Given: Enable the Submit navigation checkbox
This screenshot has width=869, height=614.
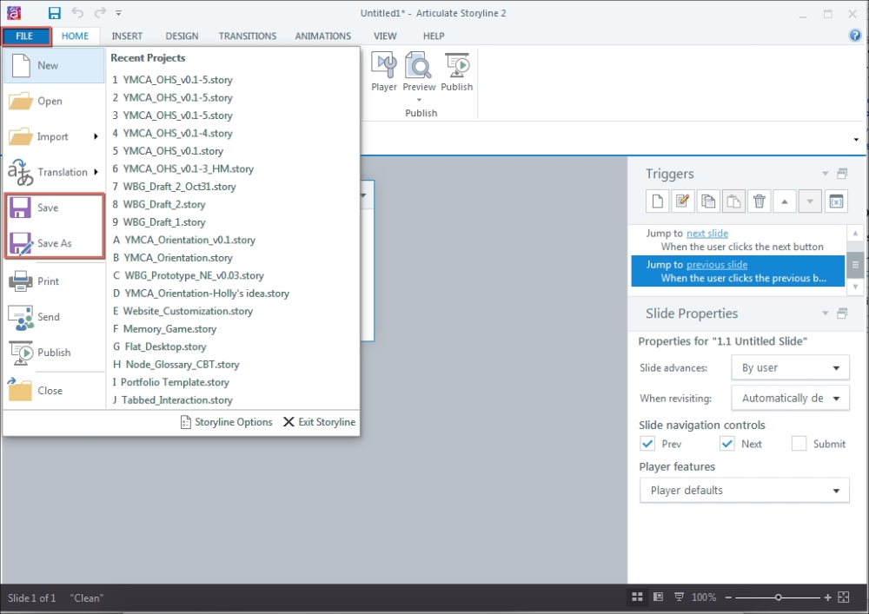Looking at the screenshot, I should point(799,444).
